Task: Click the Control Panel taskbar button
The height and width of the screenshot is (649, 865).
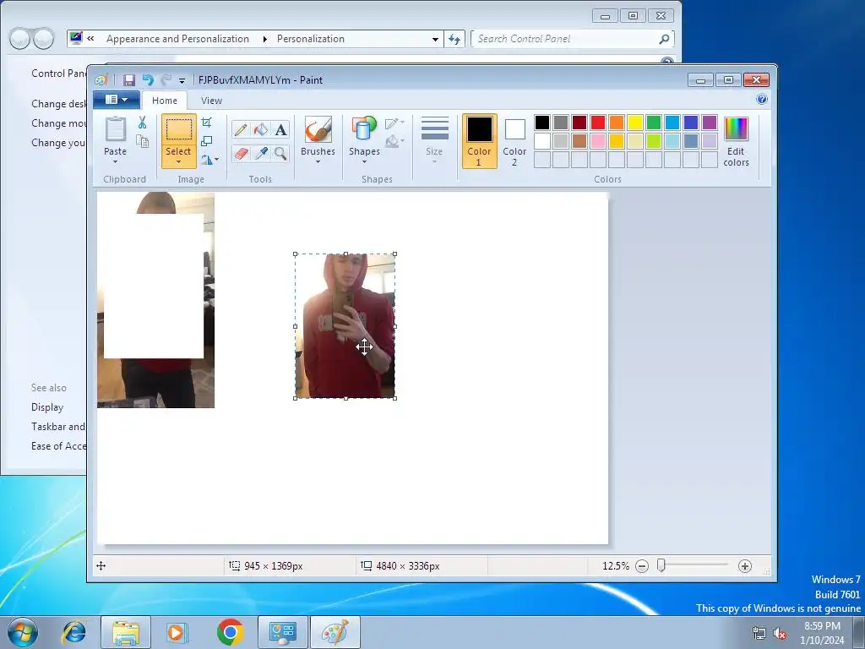Action: coord(282,632)
